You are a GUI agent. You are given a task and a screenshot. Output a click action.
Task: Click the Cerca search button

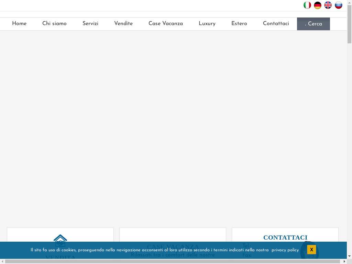[x=313, y=24]
